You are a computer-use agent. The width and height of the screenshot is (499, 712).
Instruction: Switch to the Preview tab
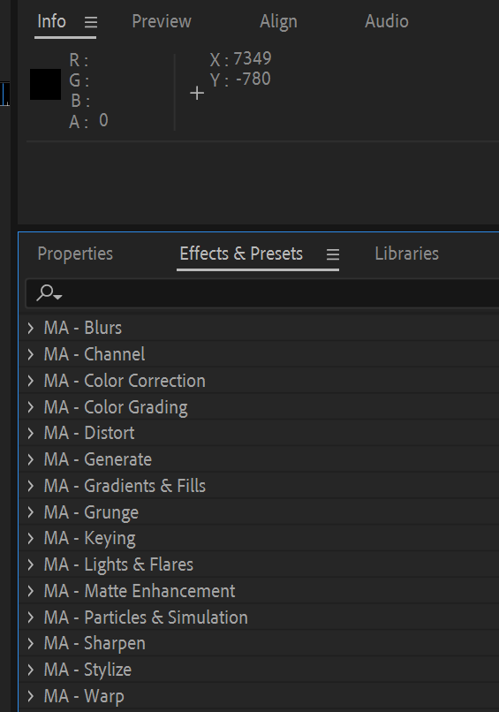(x=162, y=21)
